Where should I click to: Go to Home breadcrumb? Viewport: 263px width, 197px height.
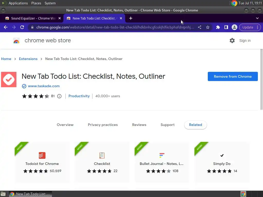tap(6, 59)
